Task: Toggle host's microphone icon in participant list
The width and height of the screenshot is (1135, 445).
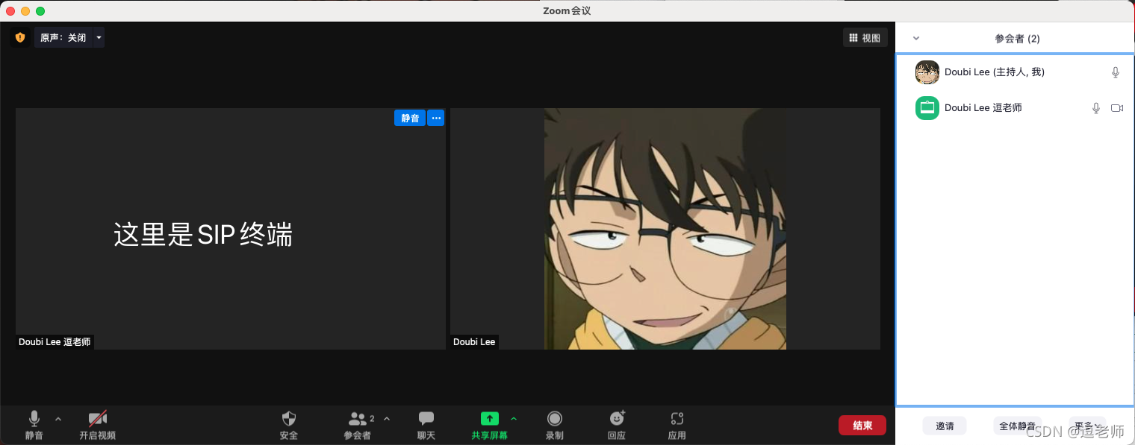Action: (1116, 72)
